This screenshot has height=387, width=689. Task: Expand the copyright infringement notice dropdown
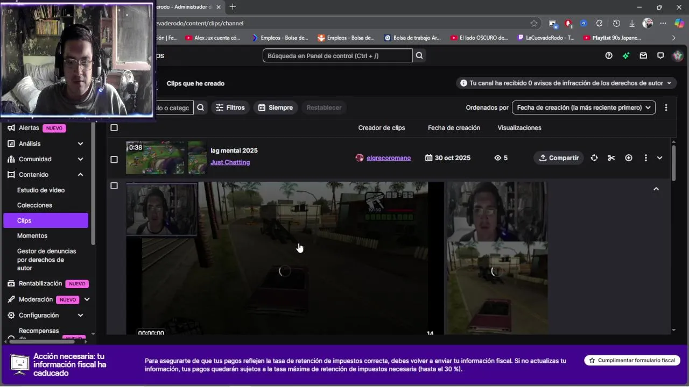[567, 83]
